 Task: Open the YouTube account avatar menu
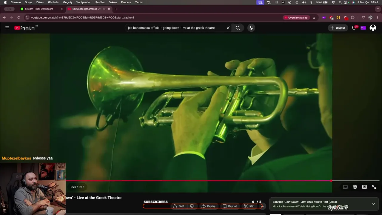click(x=373, y=28)
